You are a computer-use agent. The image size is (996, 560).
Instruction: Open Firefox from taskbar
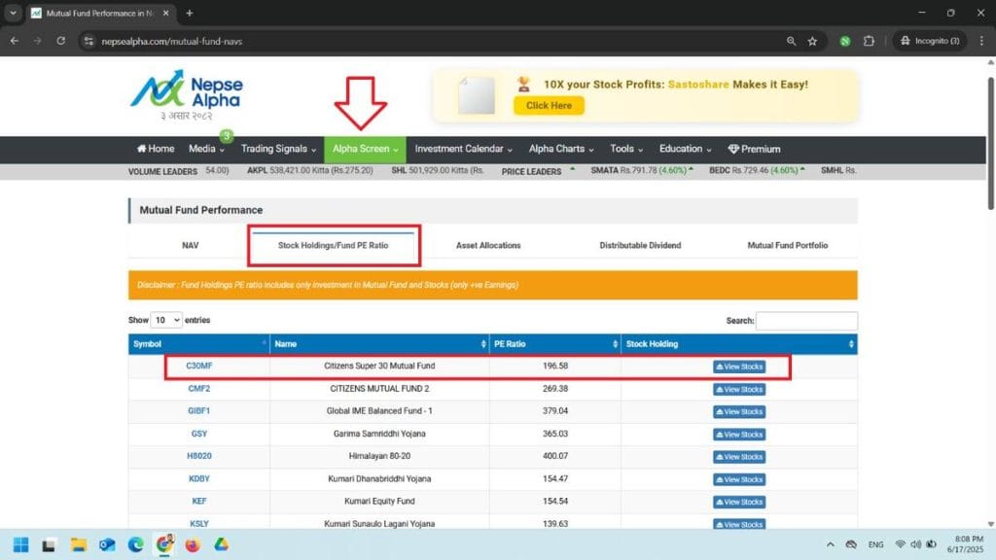(x=193, y=544)
